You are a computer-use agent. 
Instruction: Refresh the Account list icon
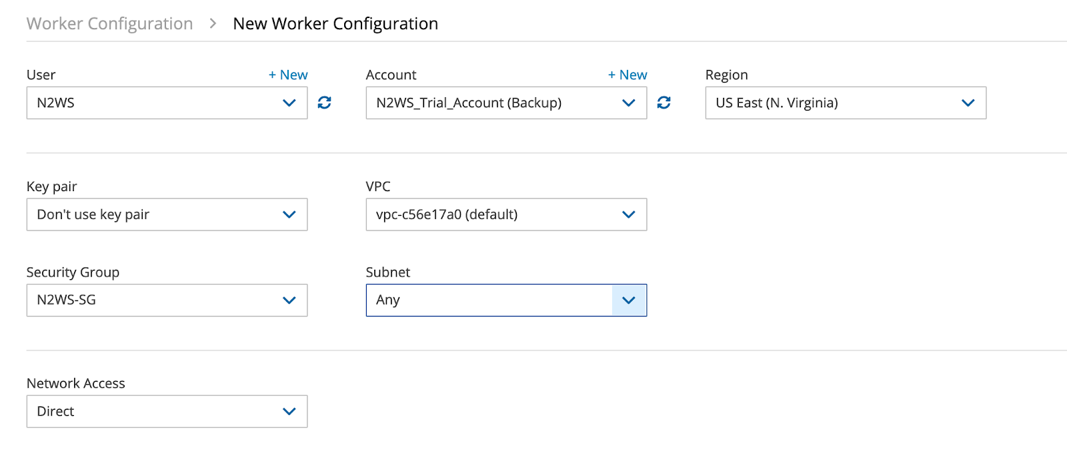point(664,103)
